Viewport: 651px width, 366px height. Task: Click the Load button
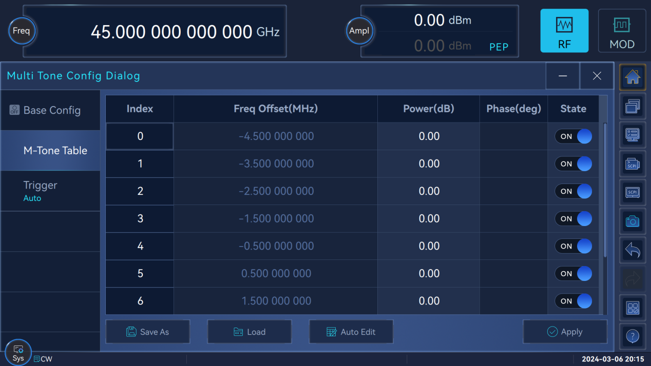point(249,332)
